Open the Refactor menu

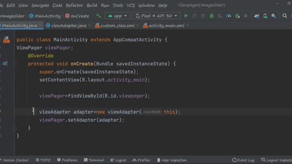click(x=74, y=5)
